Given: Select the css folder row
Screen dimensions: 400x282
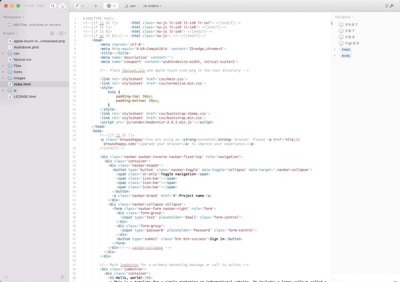Looking at the screenshot, I should 34,53.
